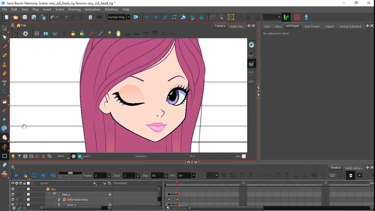Screen dimensions: 375x211
Task: Click the Start frame input field
Action: pos(129,176)
